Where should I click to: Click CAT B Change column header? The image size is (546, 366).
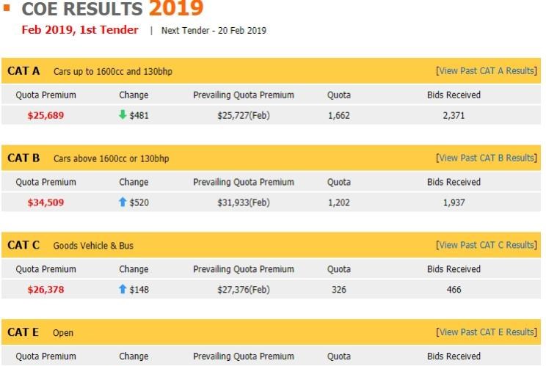pyautogui.click(x=134, y=182)
